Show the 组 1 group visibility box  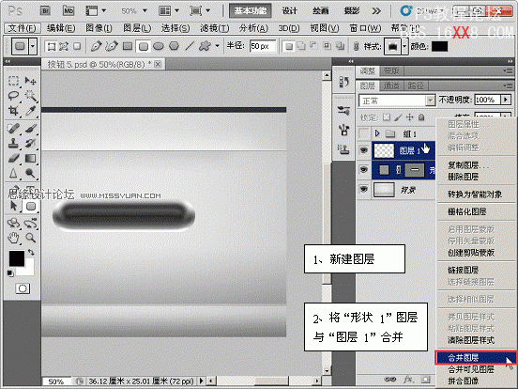click(364, 133)
